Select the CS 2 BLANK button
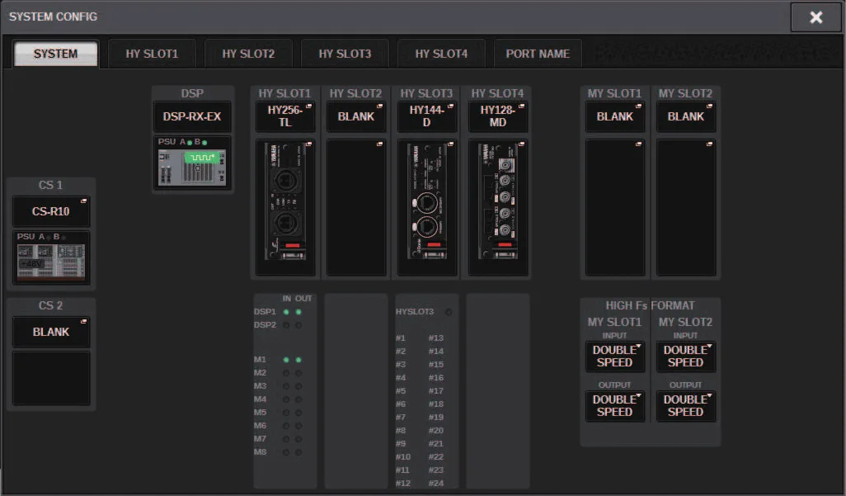846x496 pixels. pos(51,332)
